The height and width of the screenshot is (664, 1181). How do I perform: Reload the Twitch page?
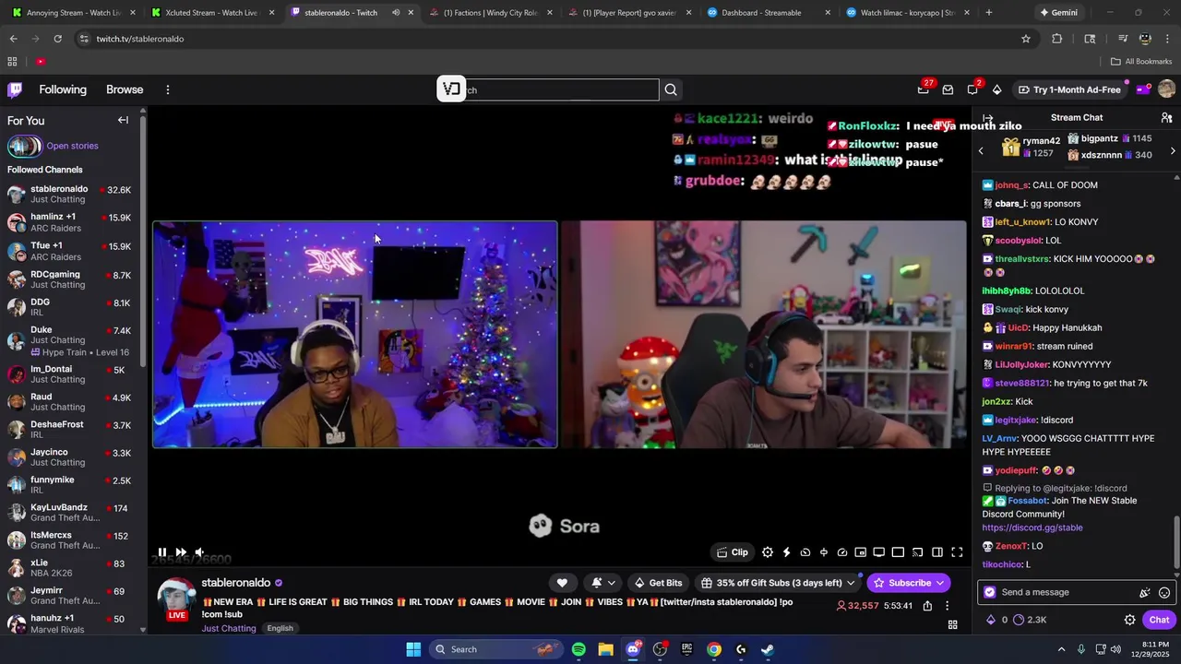pyautogui.click(x=58, y=39)
